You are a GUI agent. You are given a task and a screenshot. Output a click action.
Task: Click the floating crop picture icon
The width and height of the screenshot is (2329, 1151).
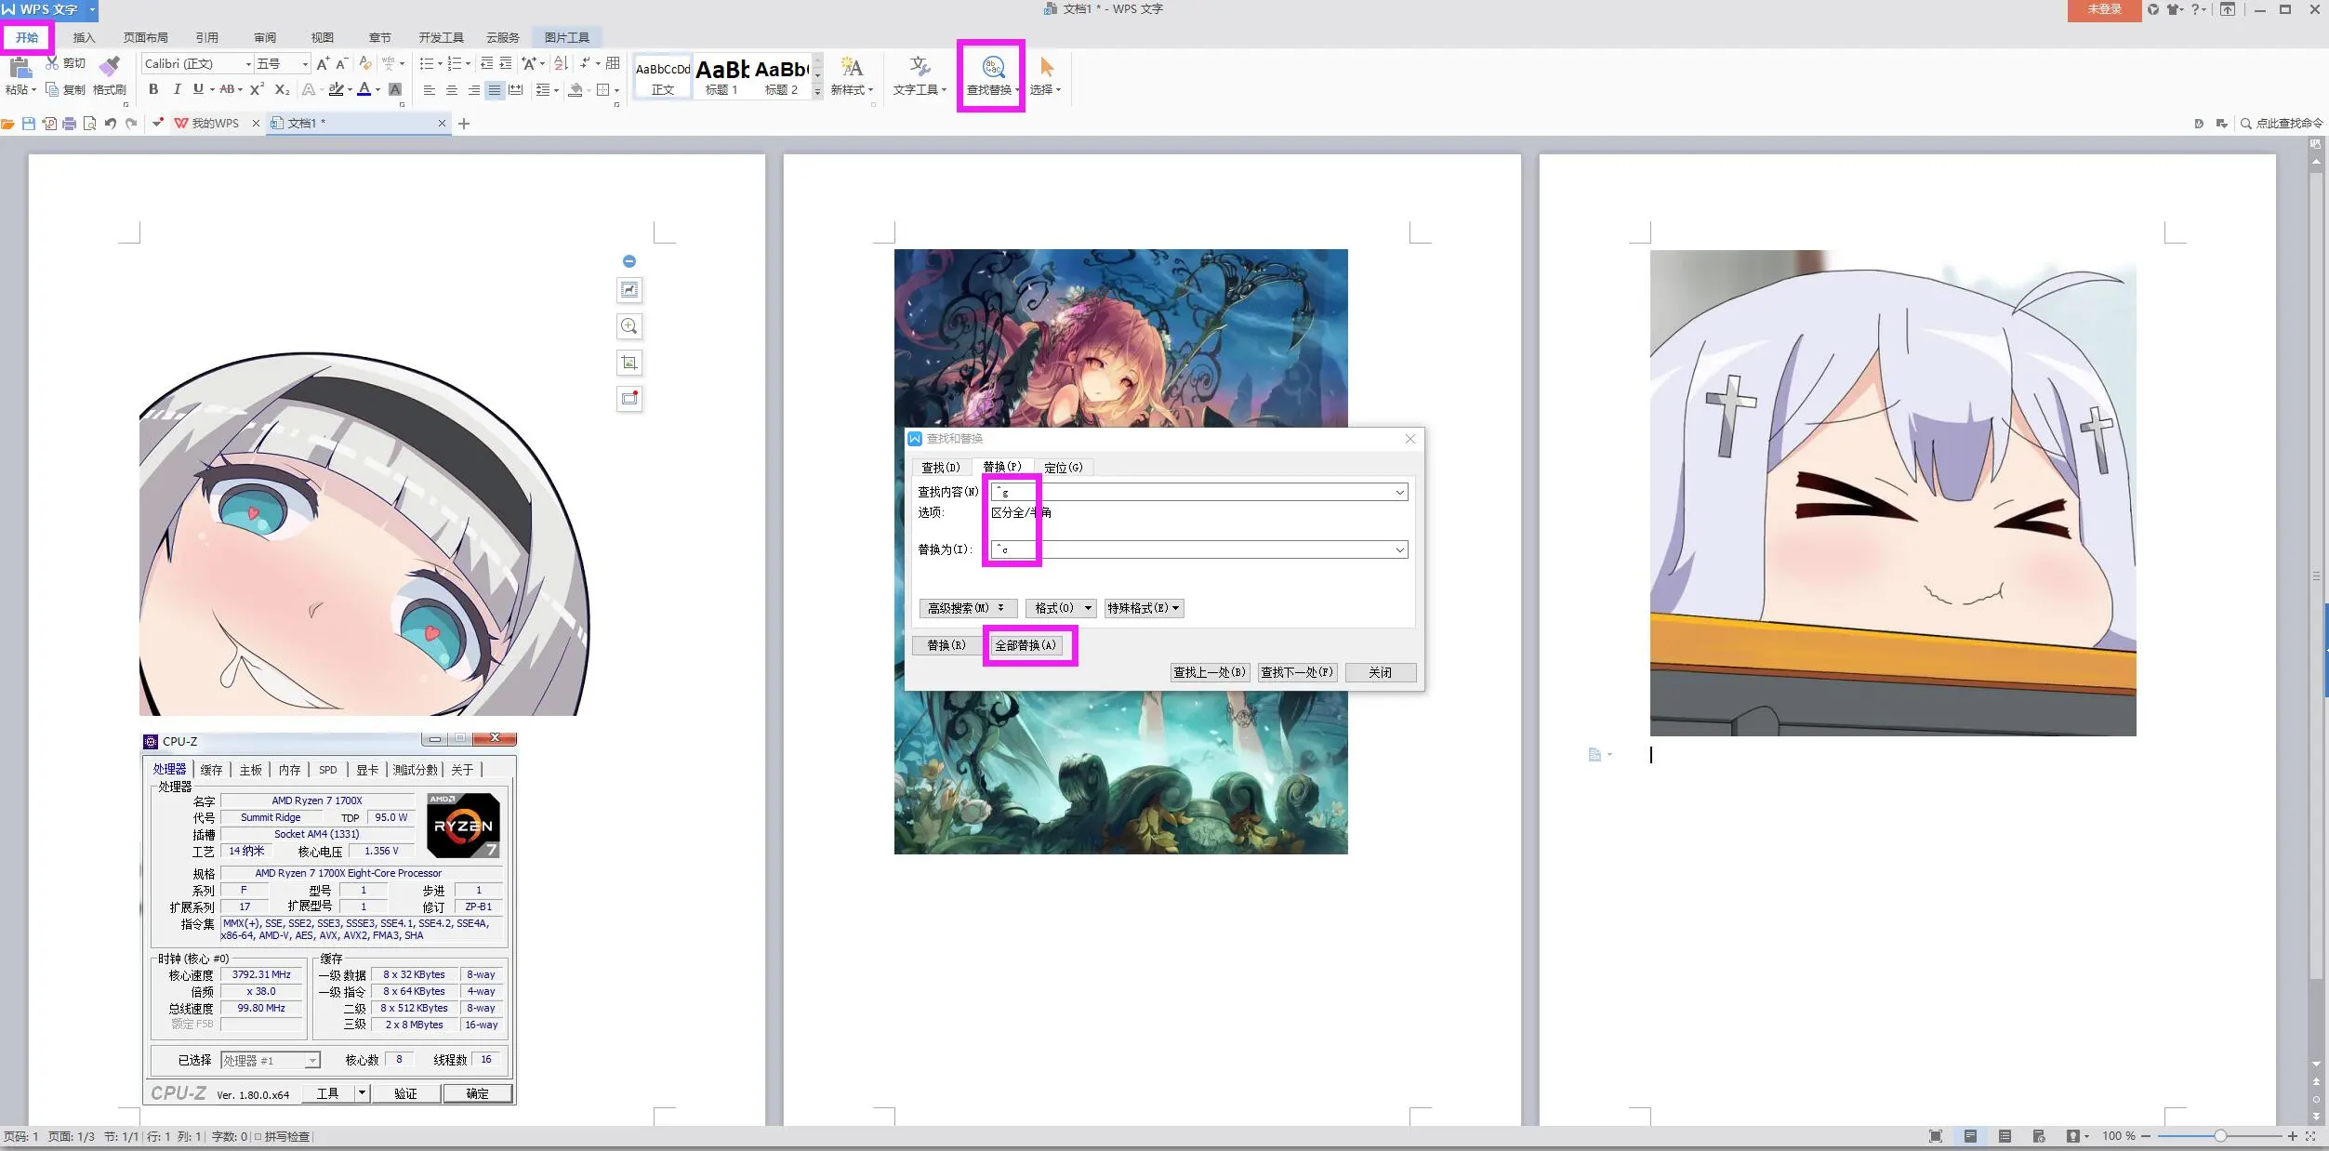[x=629, y=363]
